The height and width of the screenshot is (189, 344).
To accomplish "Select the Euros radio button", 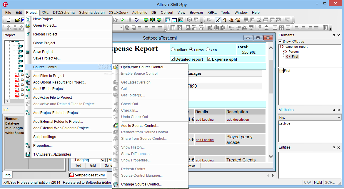I will pyautogui.click(x=191, y=50).
